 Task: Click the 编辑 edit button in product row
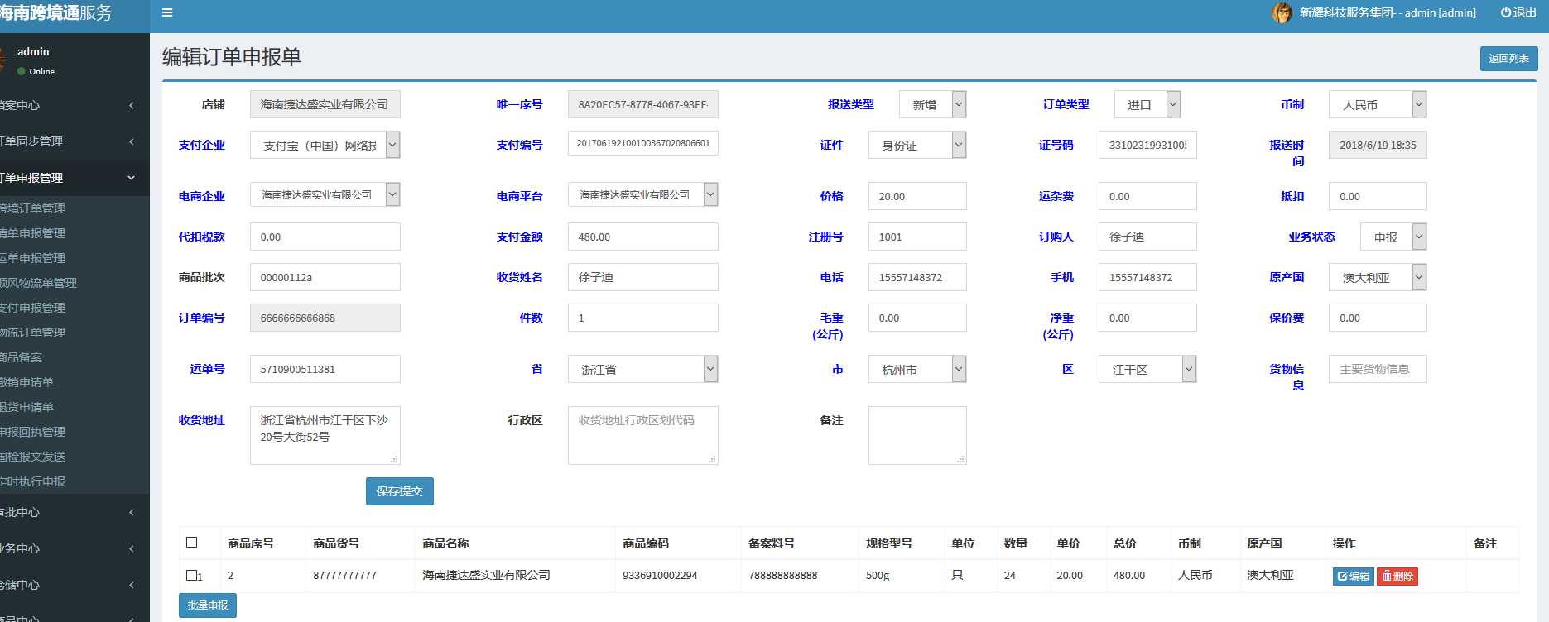[1353, 576]
